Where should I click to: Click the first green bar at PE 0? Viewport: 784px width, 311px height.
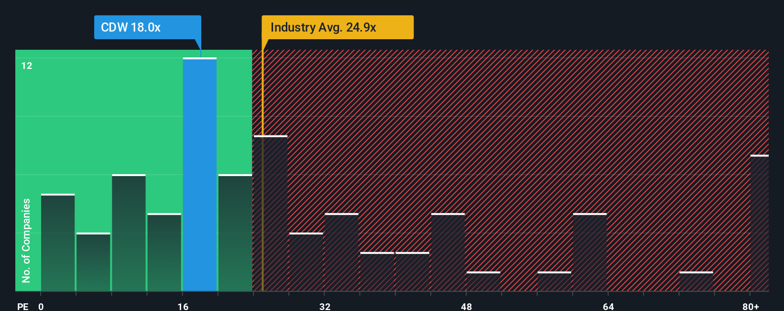click(x=58, y=242)
